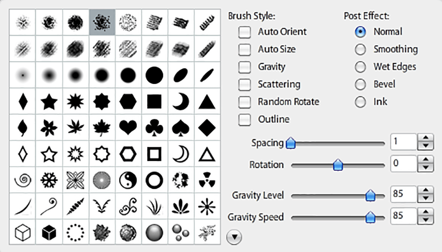Open the round down-arrow options menu
Image resolution: width=442 pixels, height=252 pixels.
click(x=234, y=237)
